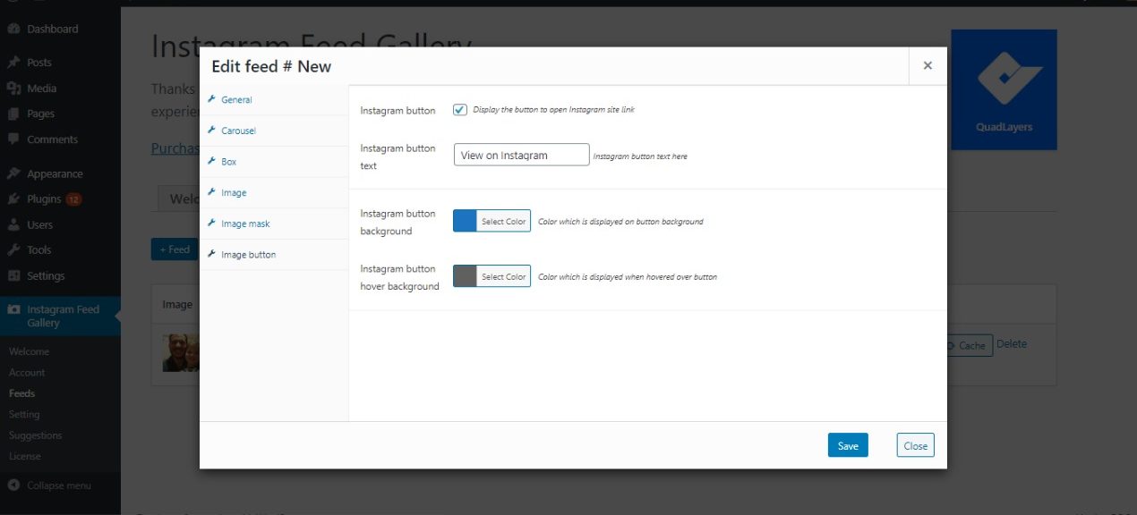Uncheck the Instagram button display checkbox
The height and width of the screenshot is (515, 1137).
(460, 110)
